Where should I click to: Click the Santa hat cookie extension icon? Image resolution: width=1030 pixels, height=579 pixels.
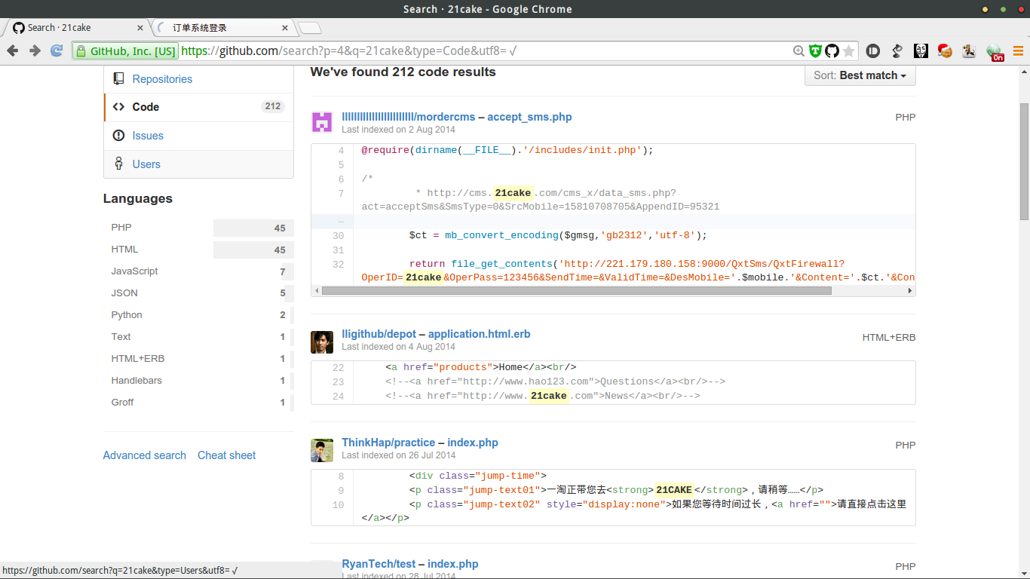pos(945,51)
